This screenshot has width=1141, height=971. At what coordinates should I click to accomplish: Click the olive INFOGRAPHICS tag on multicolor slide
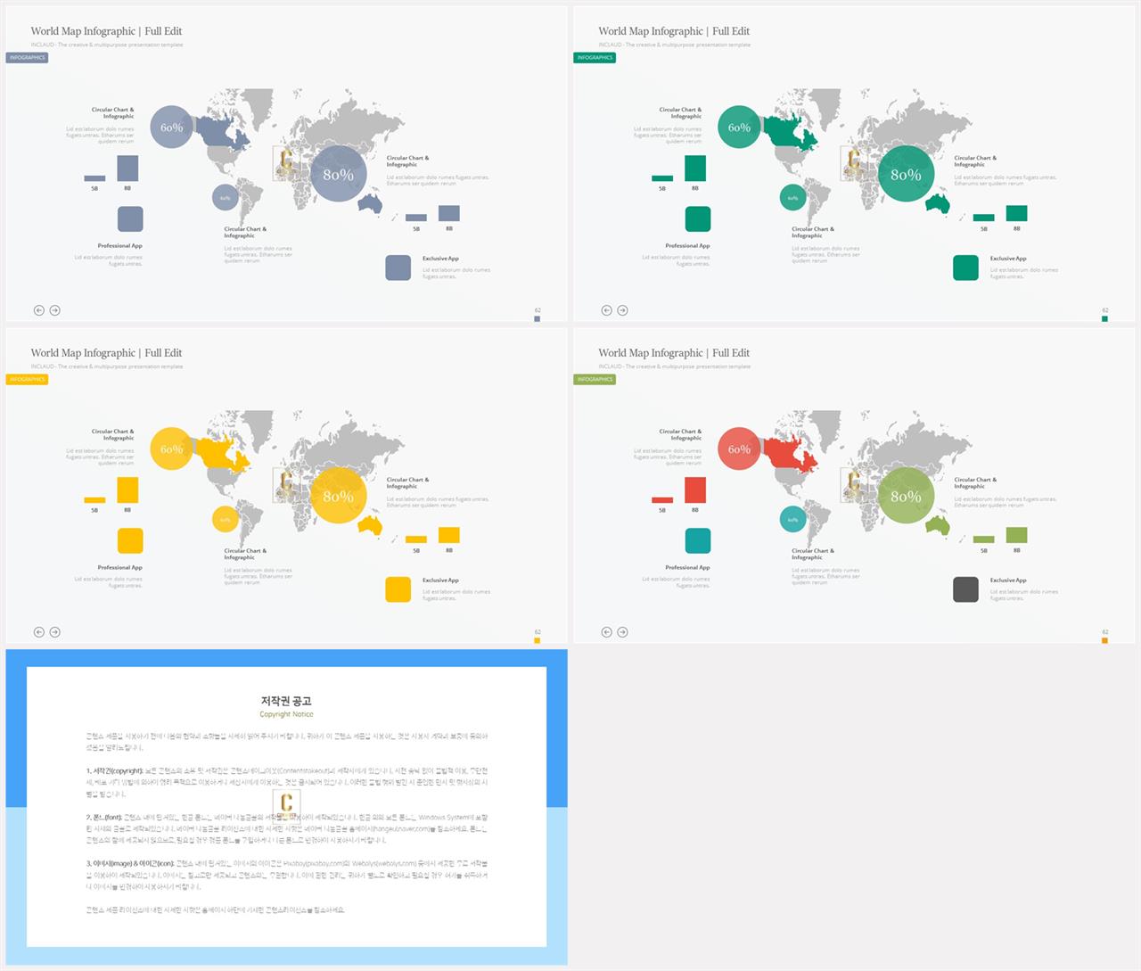(x=595, y=379)
